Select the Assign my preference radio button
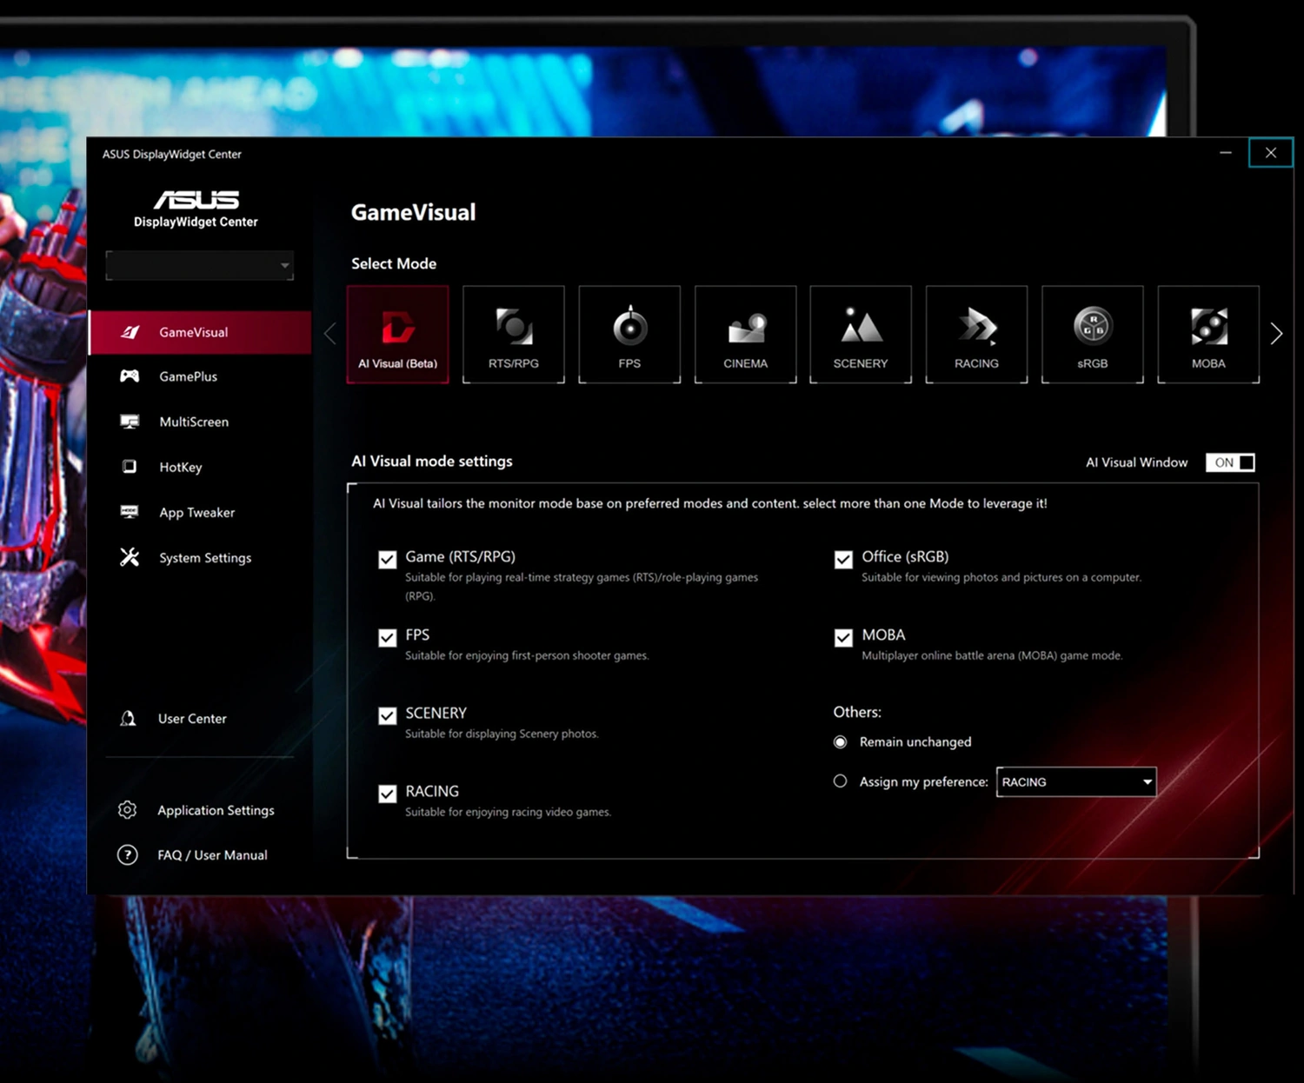 [840, 781]
